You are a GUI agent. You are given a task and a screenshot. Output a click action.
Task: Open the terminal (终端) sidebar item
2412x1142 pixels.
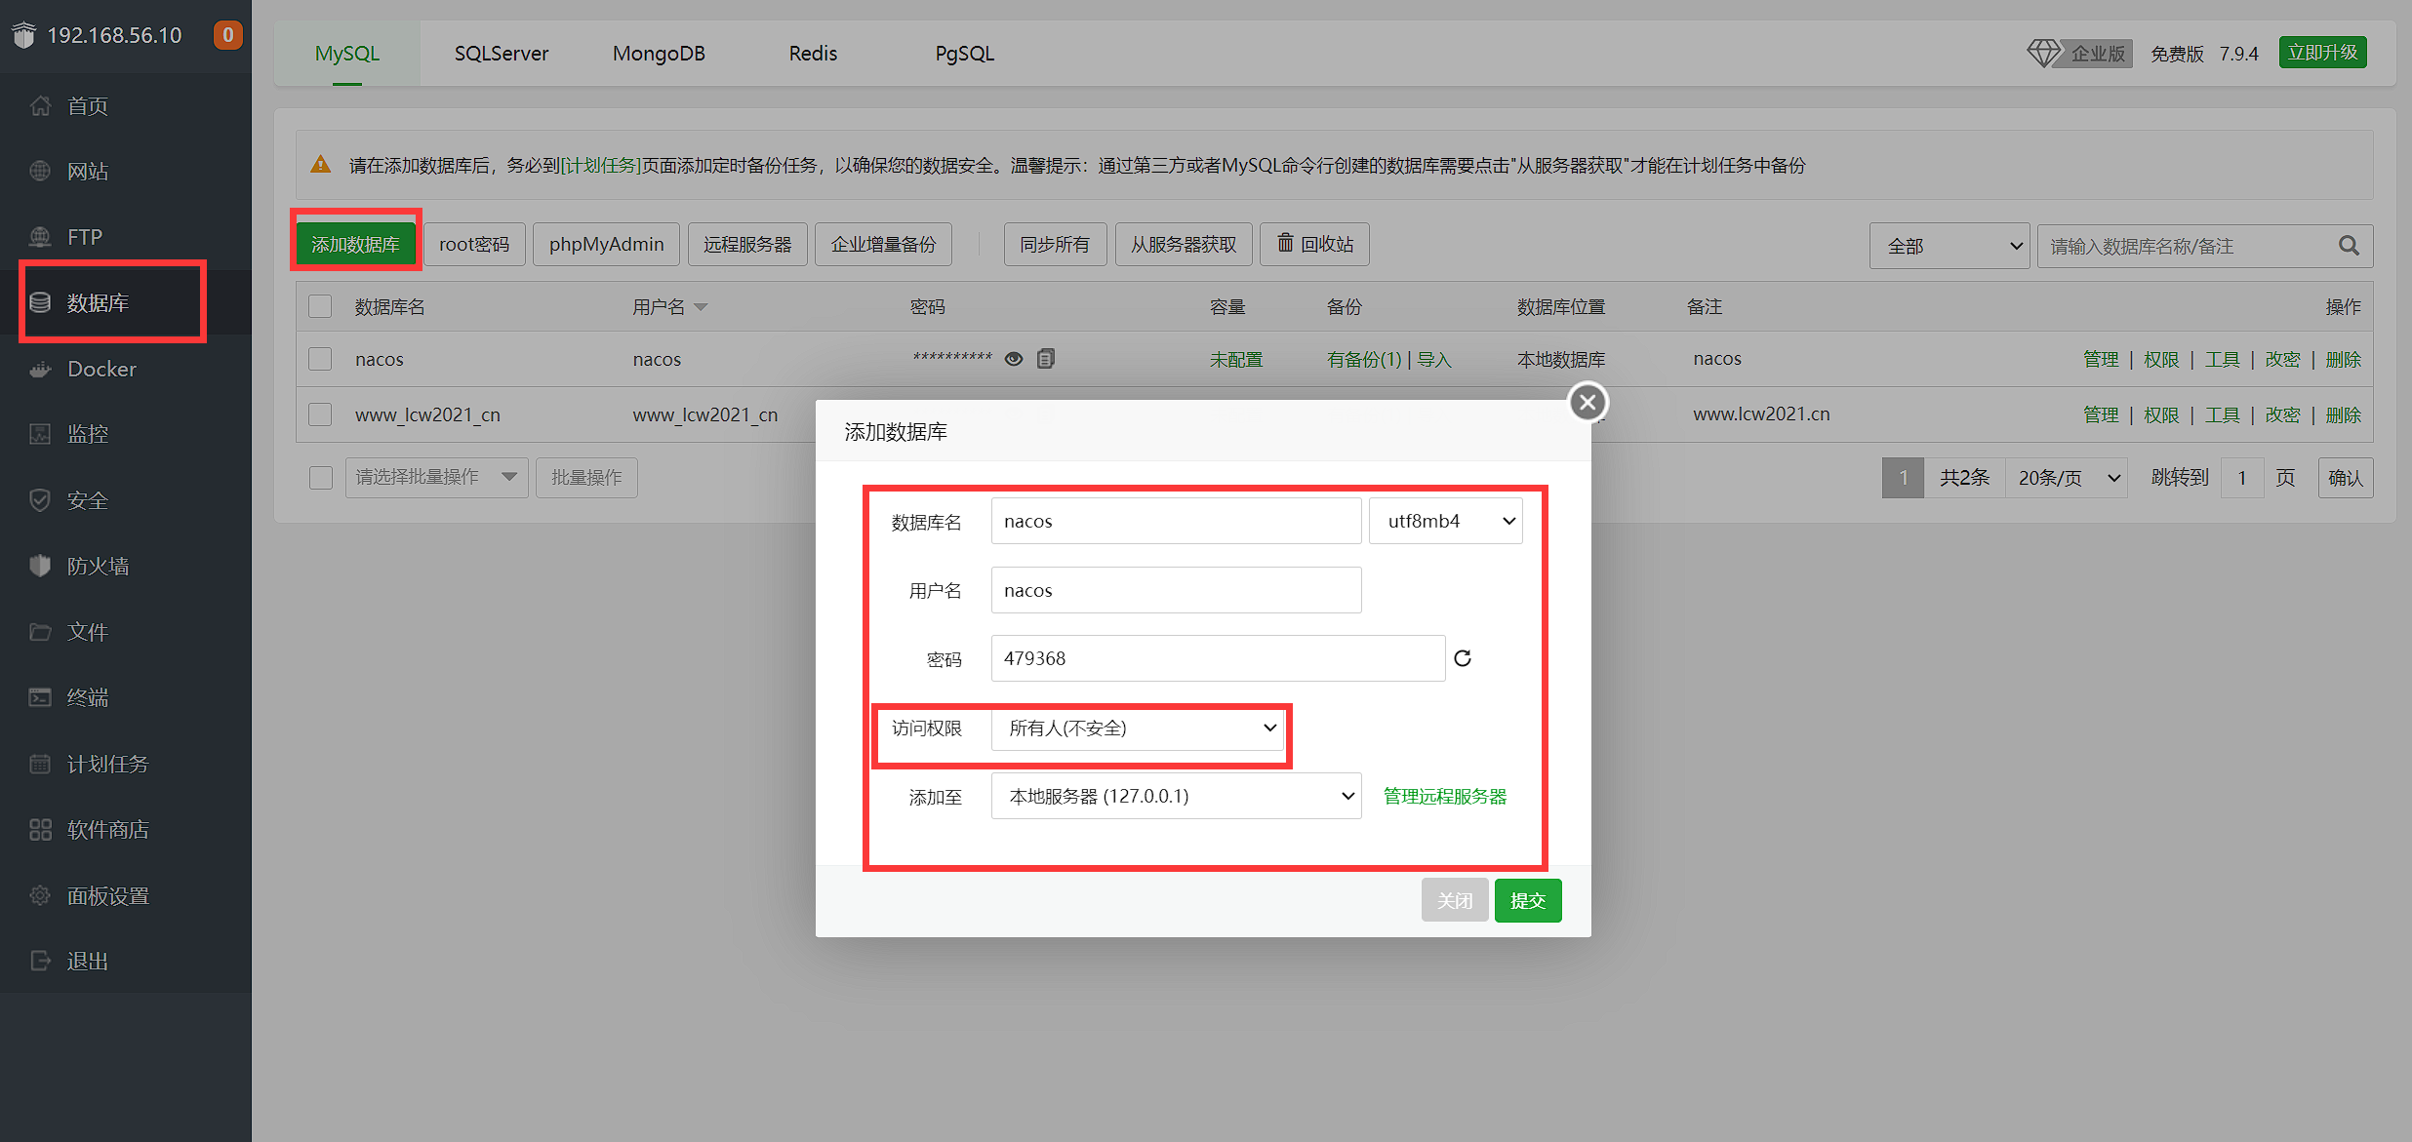(x=87, y=697)
